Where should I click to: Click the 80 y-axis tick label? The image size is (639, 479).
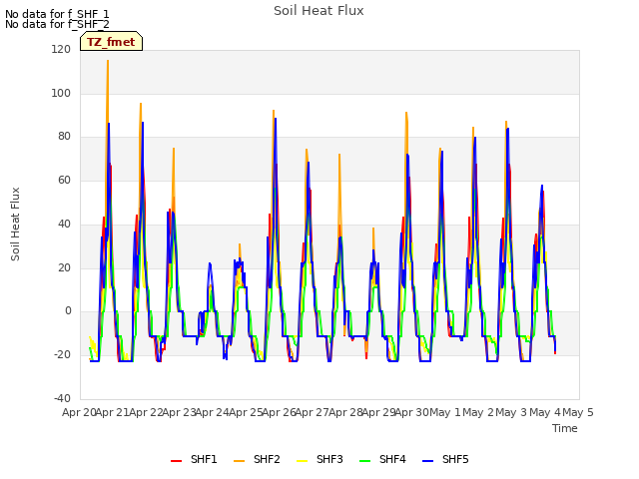[x=64, y=137]
